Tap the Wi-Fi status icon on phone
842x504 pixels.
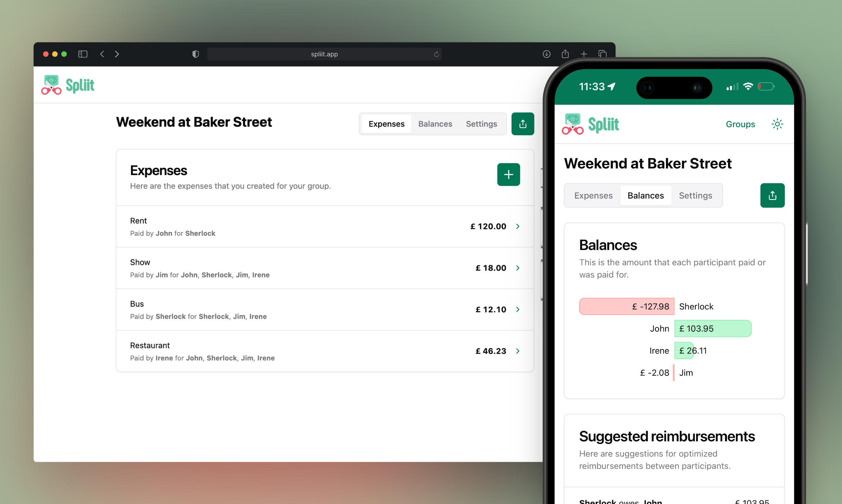(x=748, y=86)
